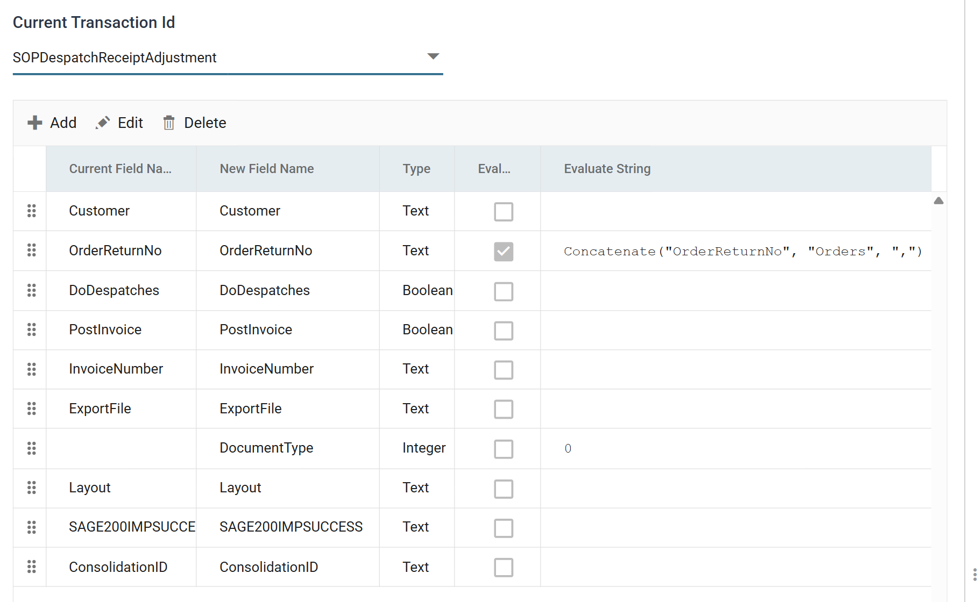Screen dimensions: 978x602
Task: Select the InvoiceNumber current field name cell
Action: pyautogui.click(x=121, y=369)
